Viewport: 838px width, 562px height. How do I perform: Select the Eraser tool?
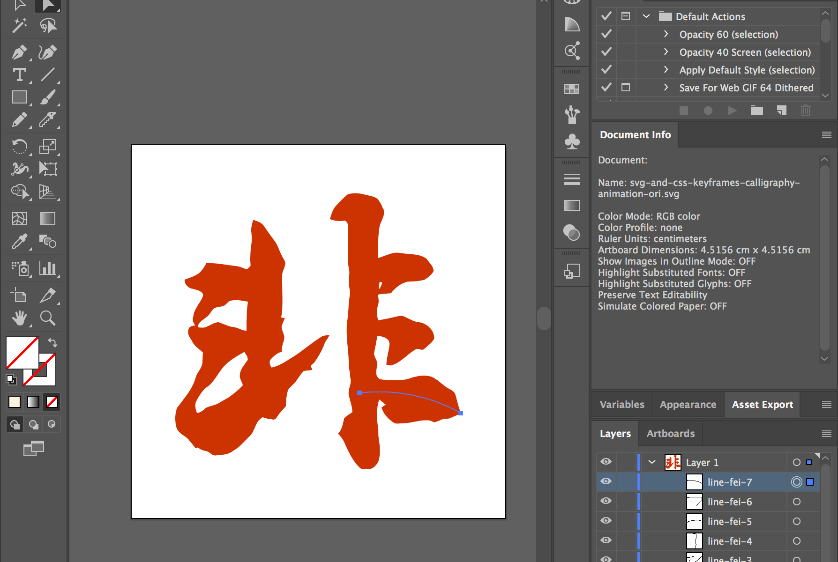click(48, 120)
